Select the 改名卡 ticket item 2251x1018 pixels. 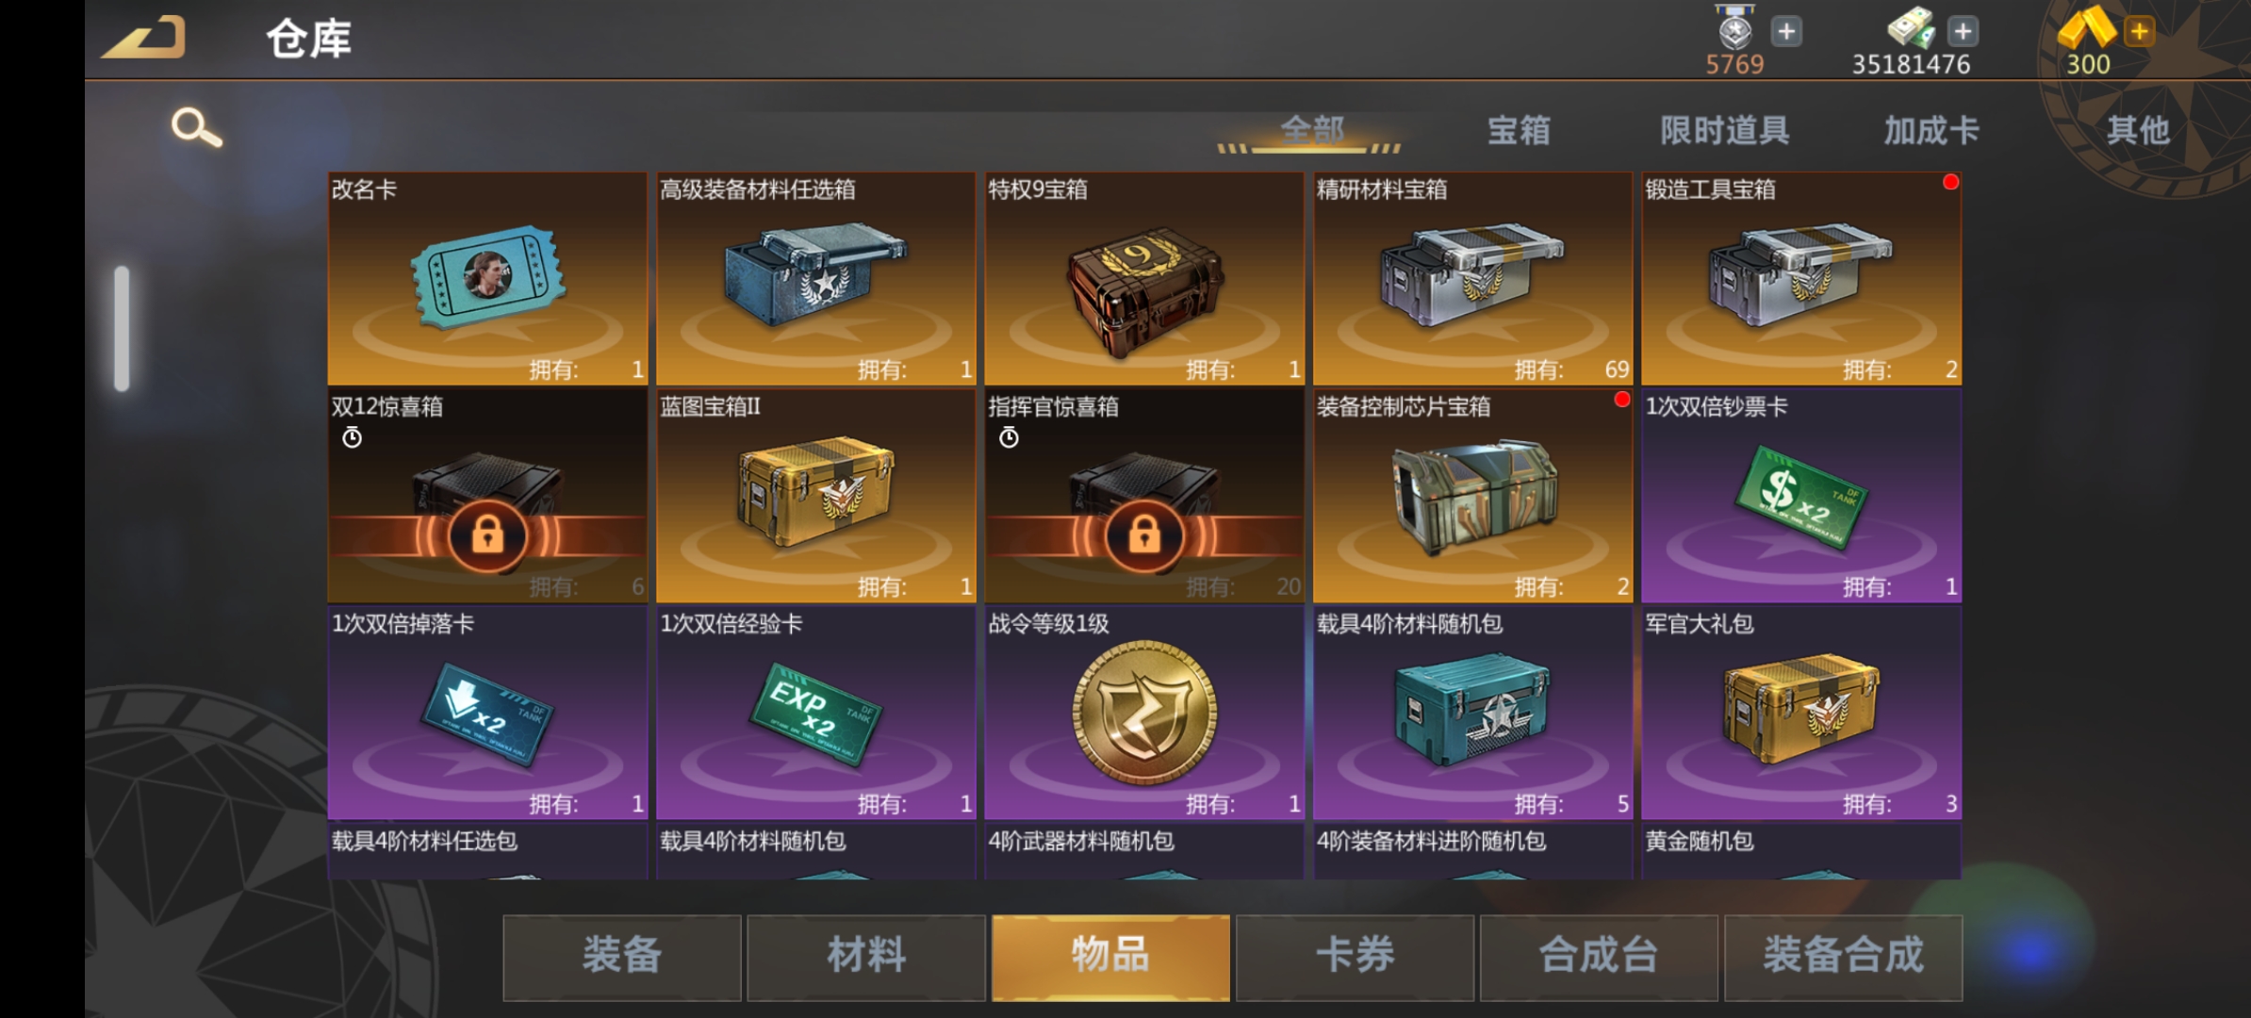(487, 278)
